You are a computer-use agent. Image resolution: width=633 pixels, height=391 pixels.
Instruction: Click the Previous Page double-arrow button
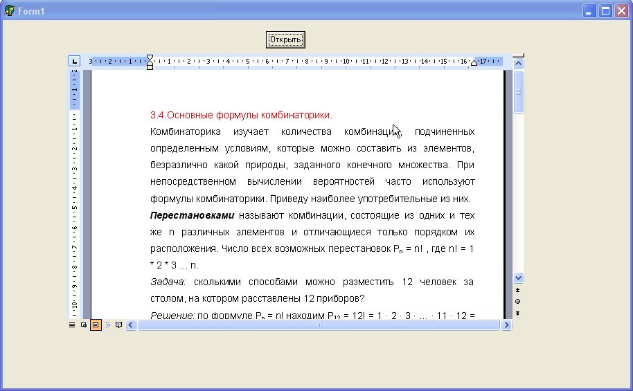click(x=518, y=290)
